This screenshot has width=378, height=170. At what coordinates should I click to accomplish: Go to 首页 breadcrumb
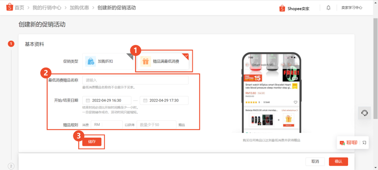click(x=19, y=8)
